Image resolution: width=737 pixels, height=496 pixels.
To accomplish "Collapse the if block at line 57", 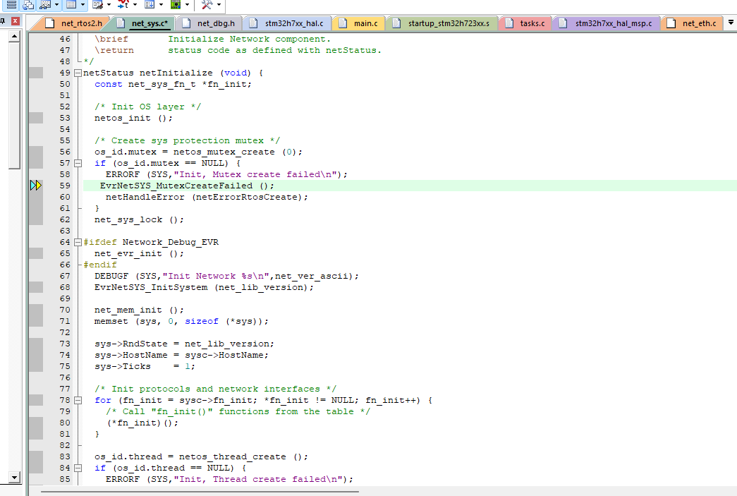I will 78,163.
